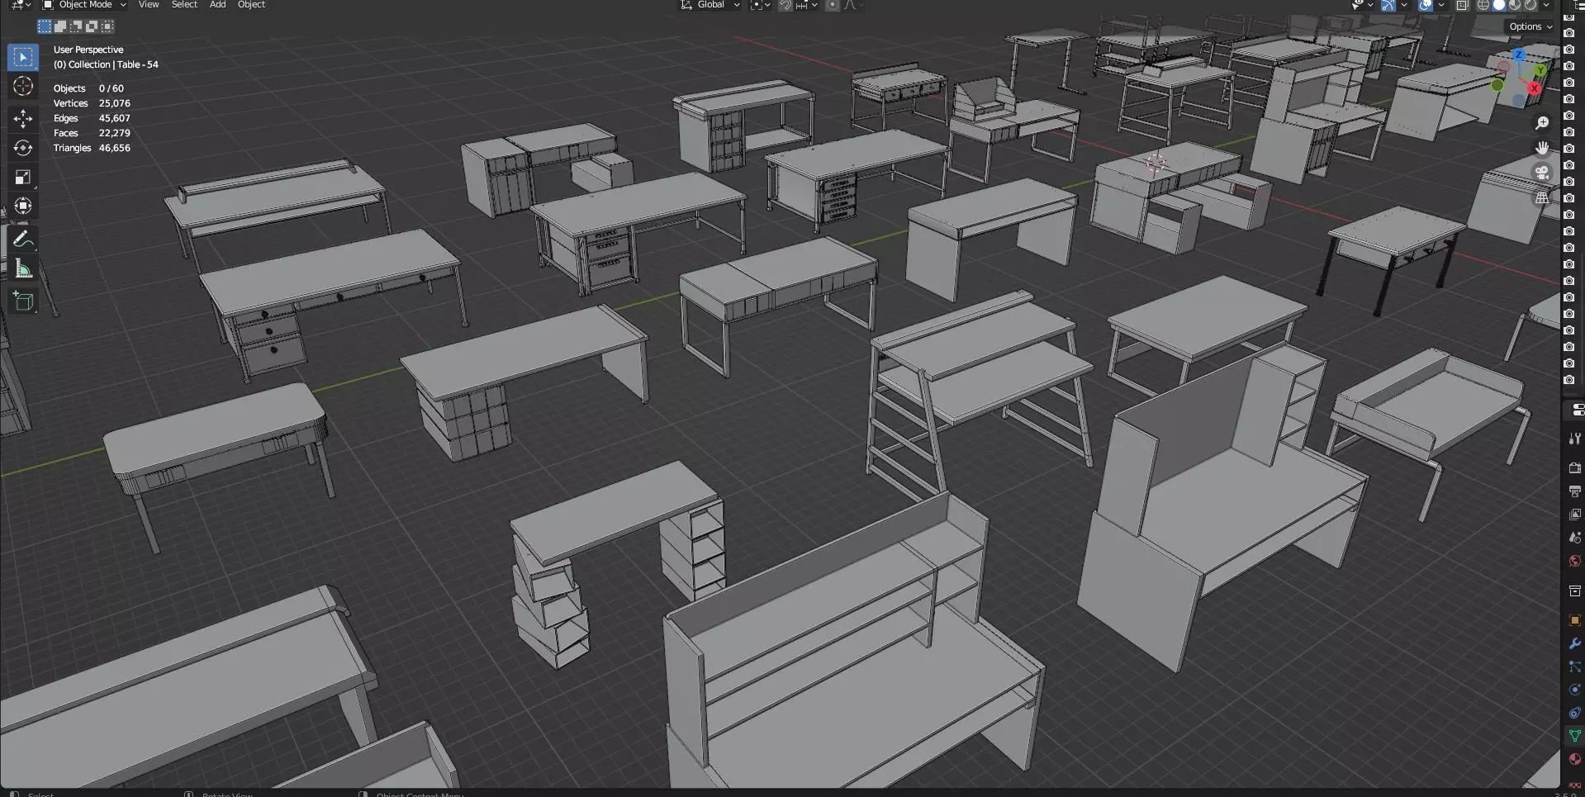Image resolution: width=1585 pixels, height=797 pixels.
Task: Choose the Move tool
Action: [x=23, y=119]
